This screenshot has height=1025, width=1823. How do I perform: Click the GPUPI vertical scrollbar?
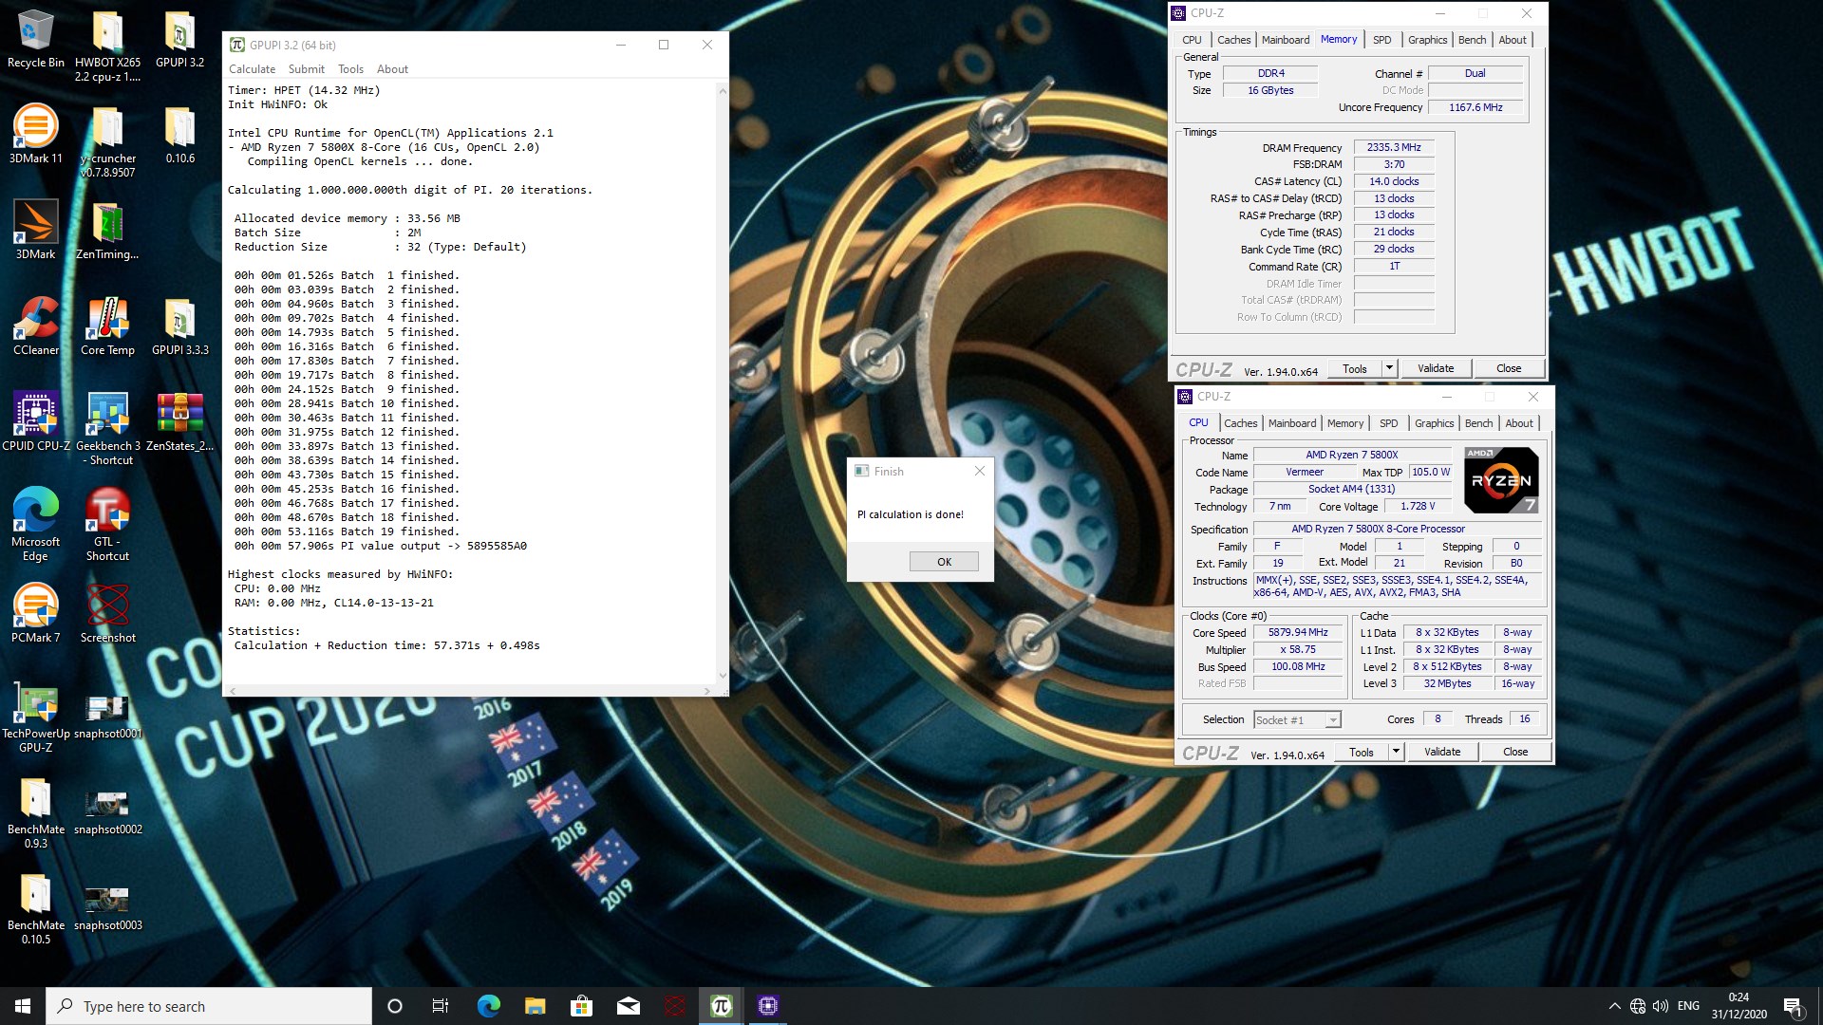(x=723, y=383)
